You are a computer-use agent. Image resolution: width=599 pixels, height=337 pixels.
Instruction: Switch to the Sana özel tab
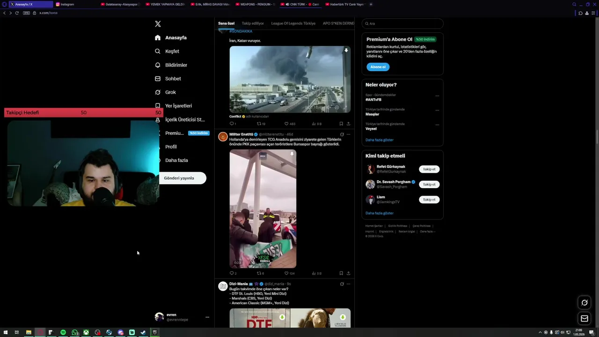tap(226, 23)
